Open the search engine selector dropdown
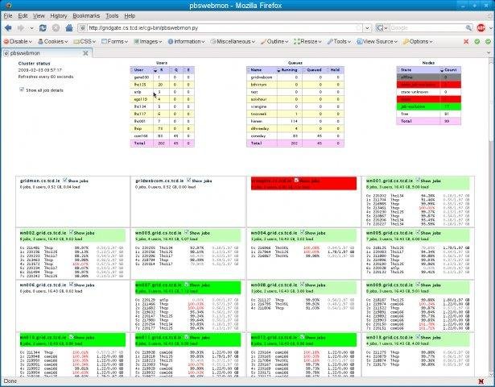Image resolution: width=495 pixels, height=387 pixels. [382, 28]
